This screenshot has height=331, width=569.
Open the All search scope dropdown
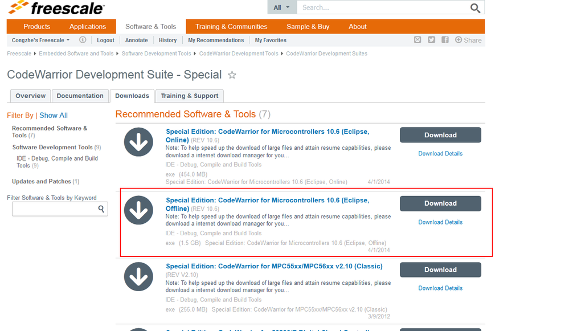click(x=281, y=7)
